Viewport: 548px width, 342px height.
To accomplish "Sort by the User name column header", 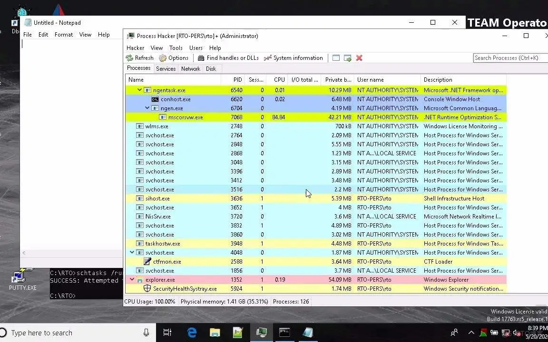I will (x=387, y=80).
